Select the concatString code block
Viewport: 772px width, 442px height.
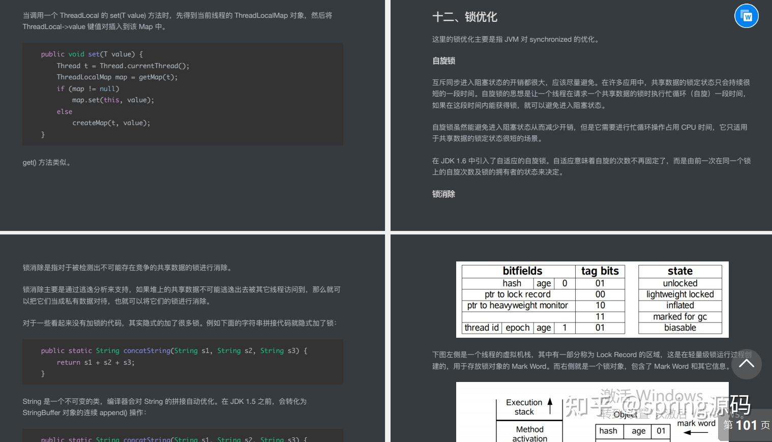pos(183,362)
